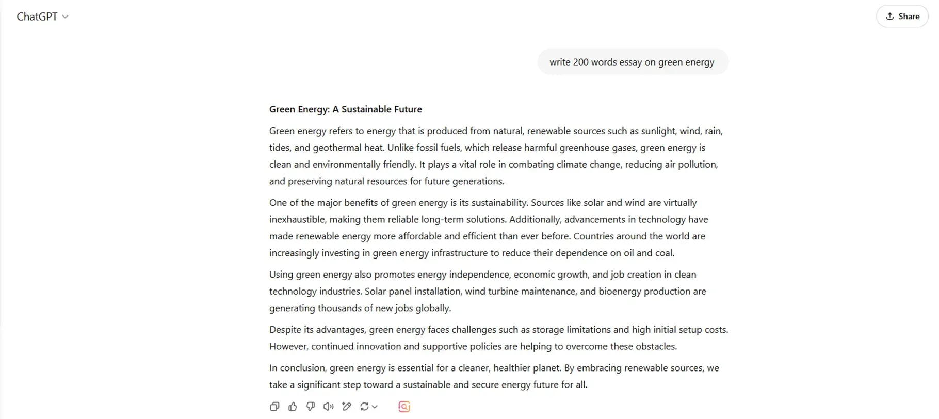Click the paragraph starting 'Using green energy also'
This screenshot has width=939, height=419.
coord(488,291)
